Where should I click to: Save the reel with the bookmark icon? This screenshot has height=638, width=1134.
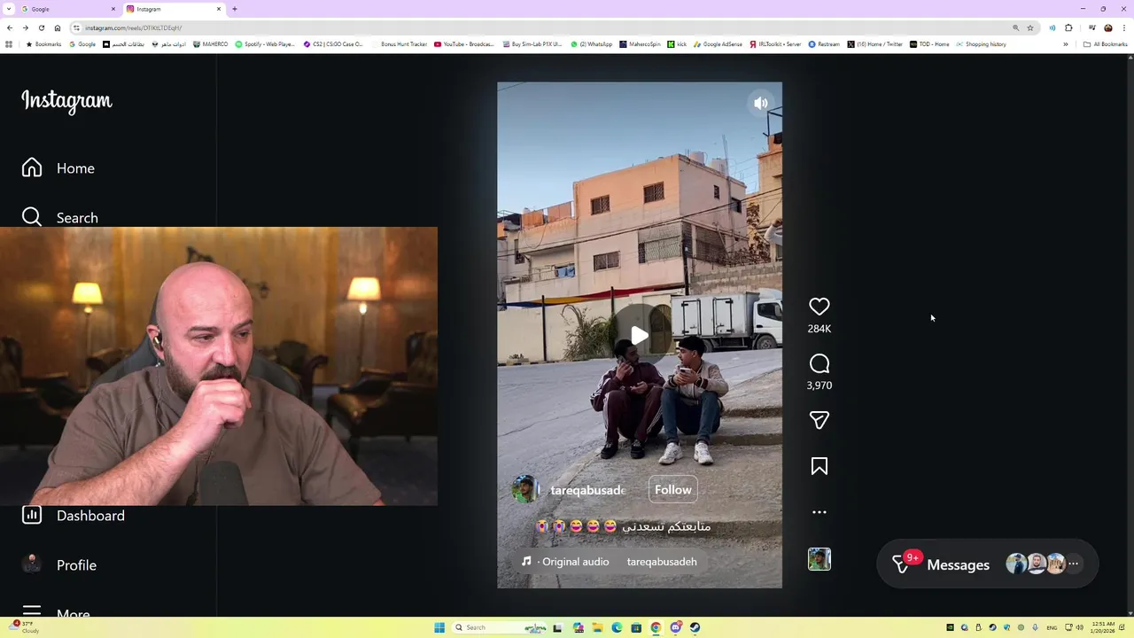tap(819, 466)
